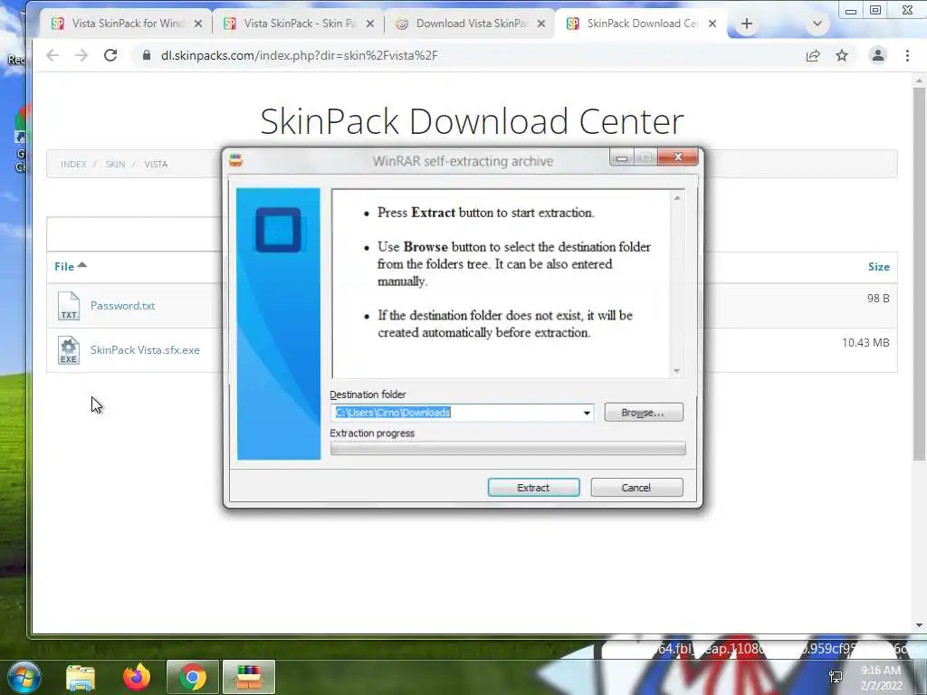The image size is (927, 695).
Task: Minimize the WinRAR self-extracting dialog
Action: coord(621,157)
